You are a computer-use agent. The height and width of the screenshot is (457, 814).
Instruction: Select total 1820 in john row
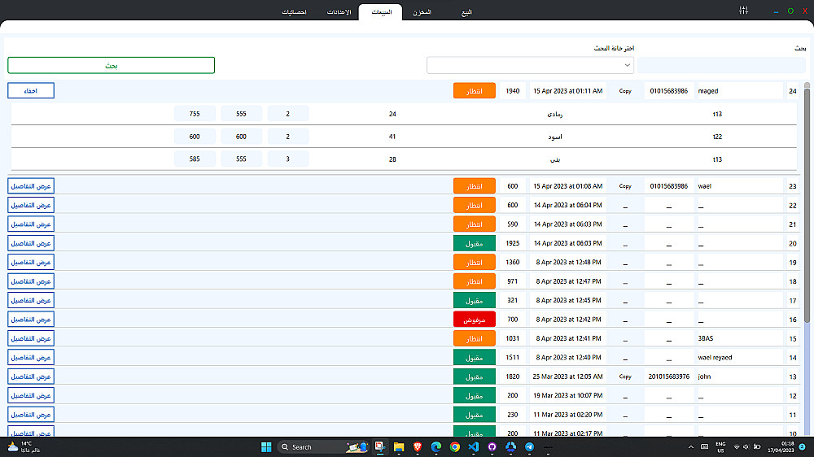click(512, 376)
